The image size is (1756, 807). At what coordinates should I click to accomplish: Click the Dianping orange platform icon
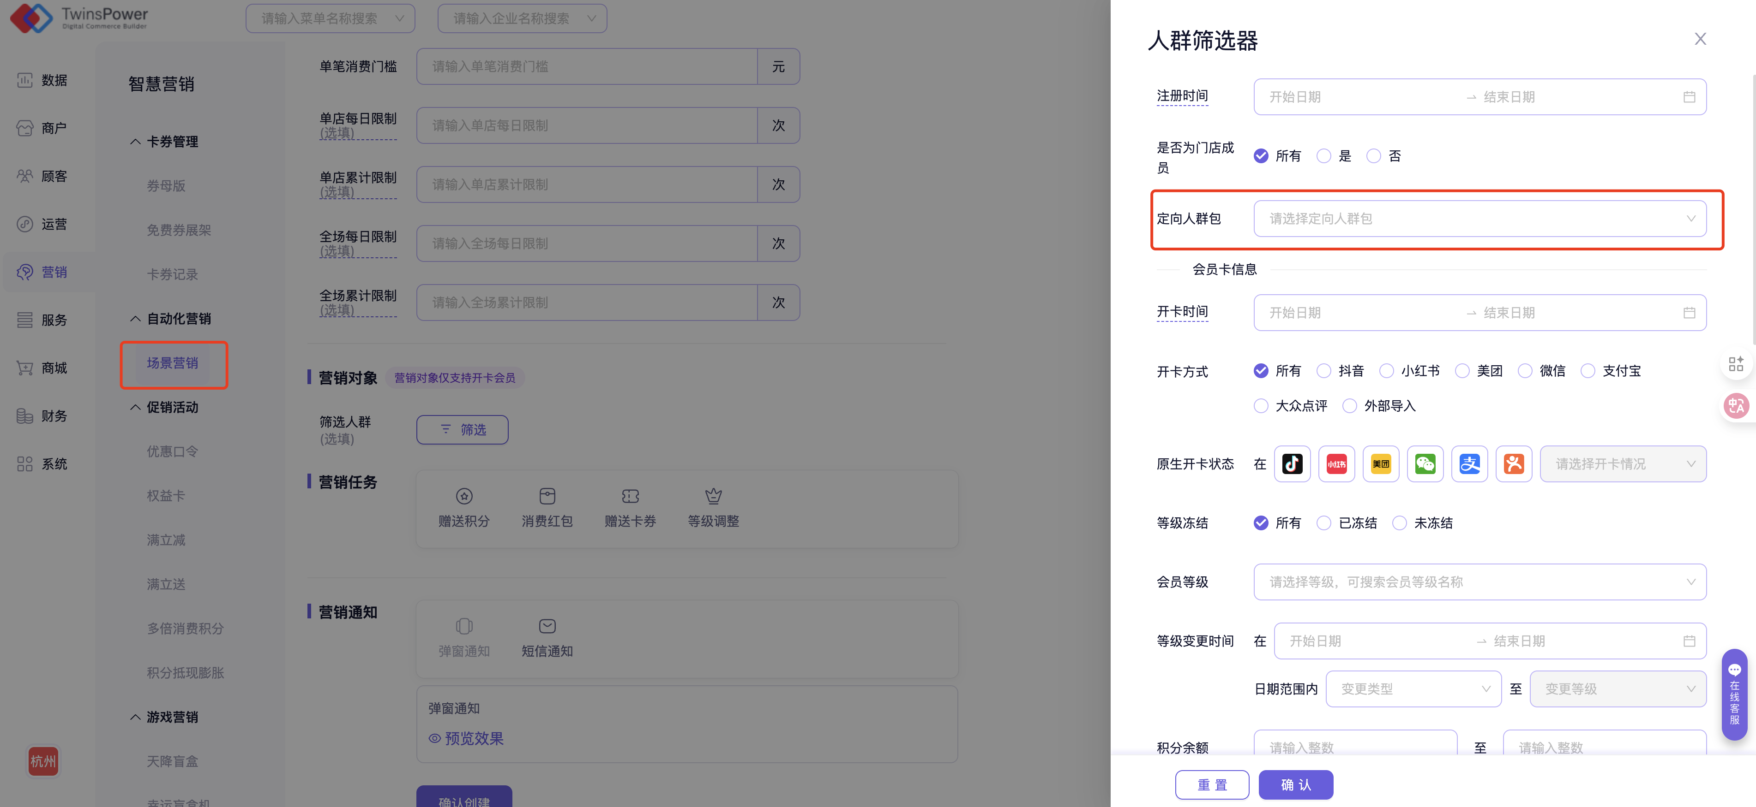(1513, 464)
